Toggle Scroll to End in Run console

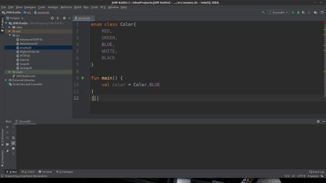click(13, 143)
